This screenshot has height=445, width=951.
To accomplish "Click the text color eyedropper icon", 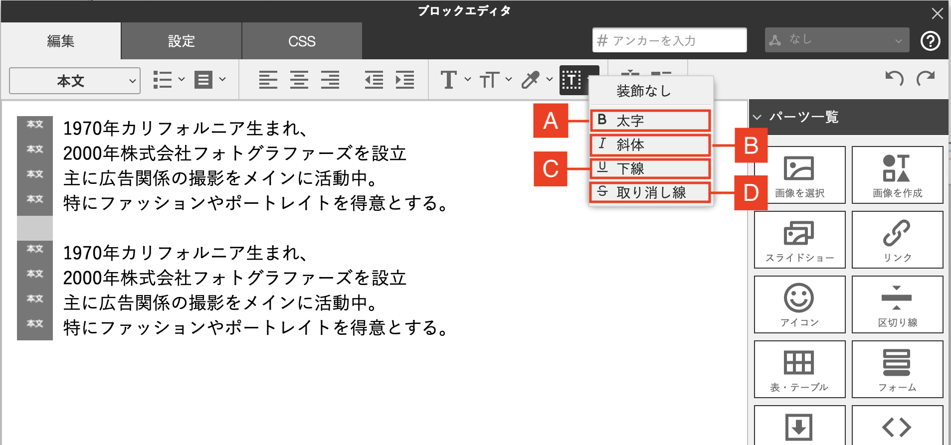I will (531, 80).
